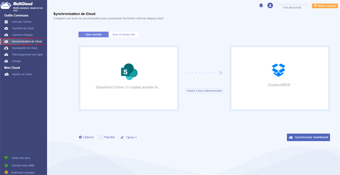Click the Sauvegarde de Cloud icon
The image size is (340, 175).
(6, 48)
